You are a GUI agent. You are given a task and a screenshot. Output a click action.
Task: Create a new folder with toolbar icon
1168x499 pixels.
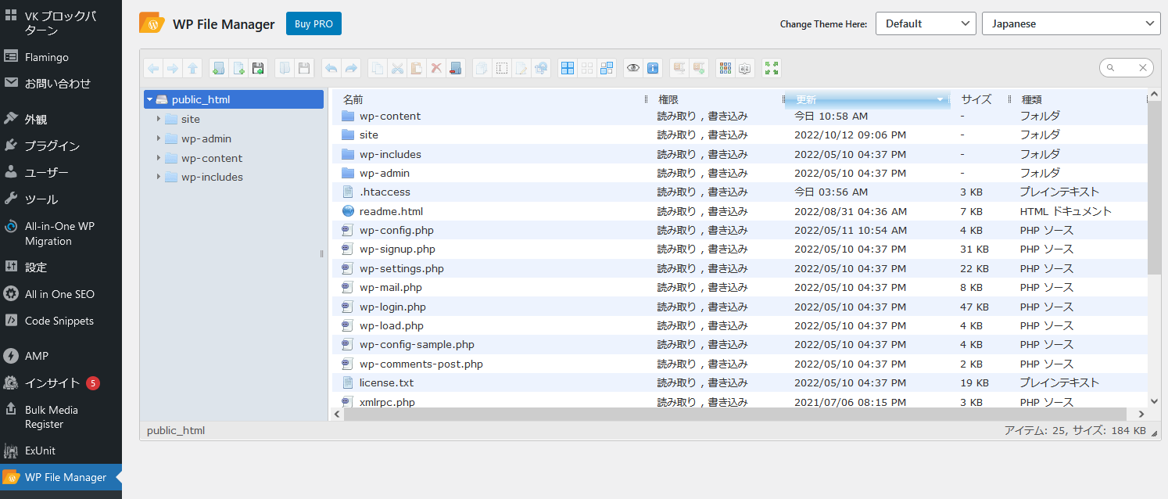pyautogui.click(x=219, y=68)
